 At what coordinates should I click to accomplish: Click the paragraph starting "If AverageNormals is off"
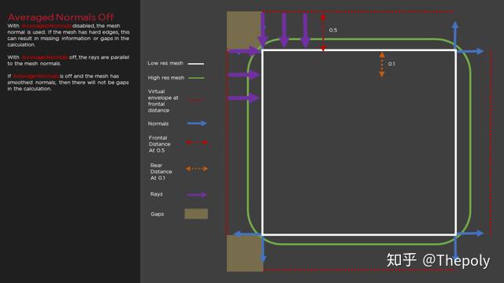[69, 83]
